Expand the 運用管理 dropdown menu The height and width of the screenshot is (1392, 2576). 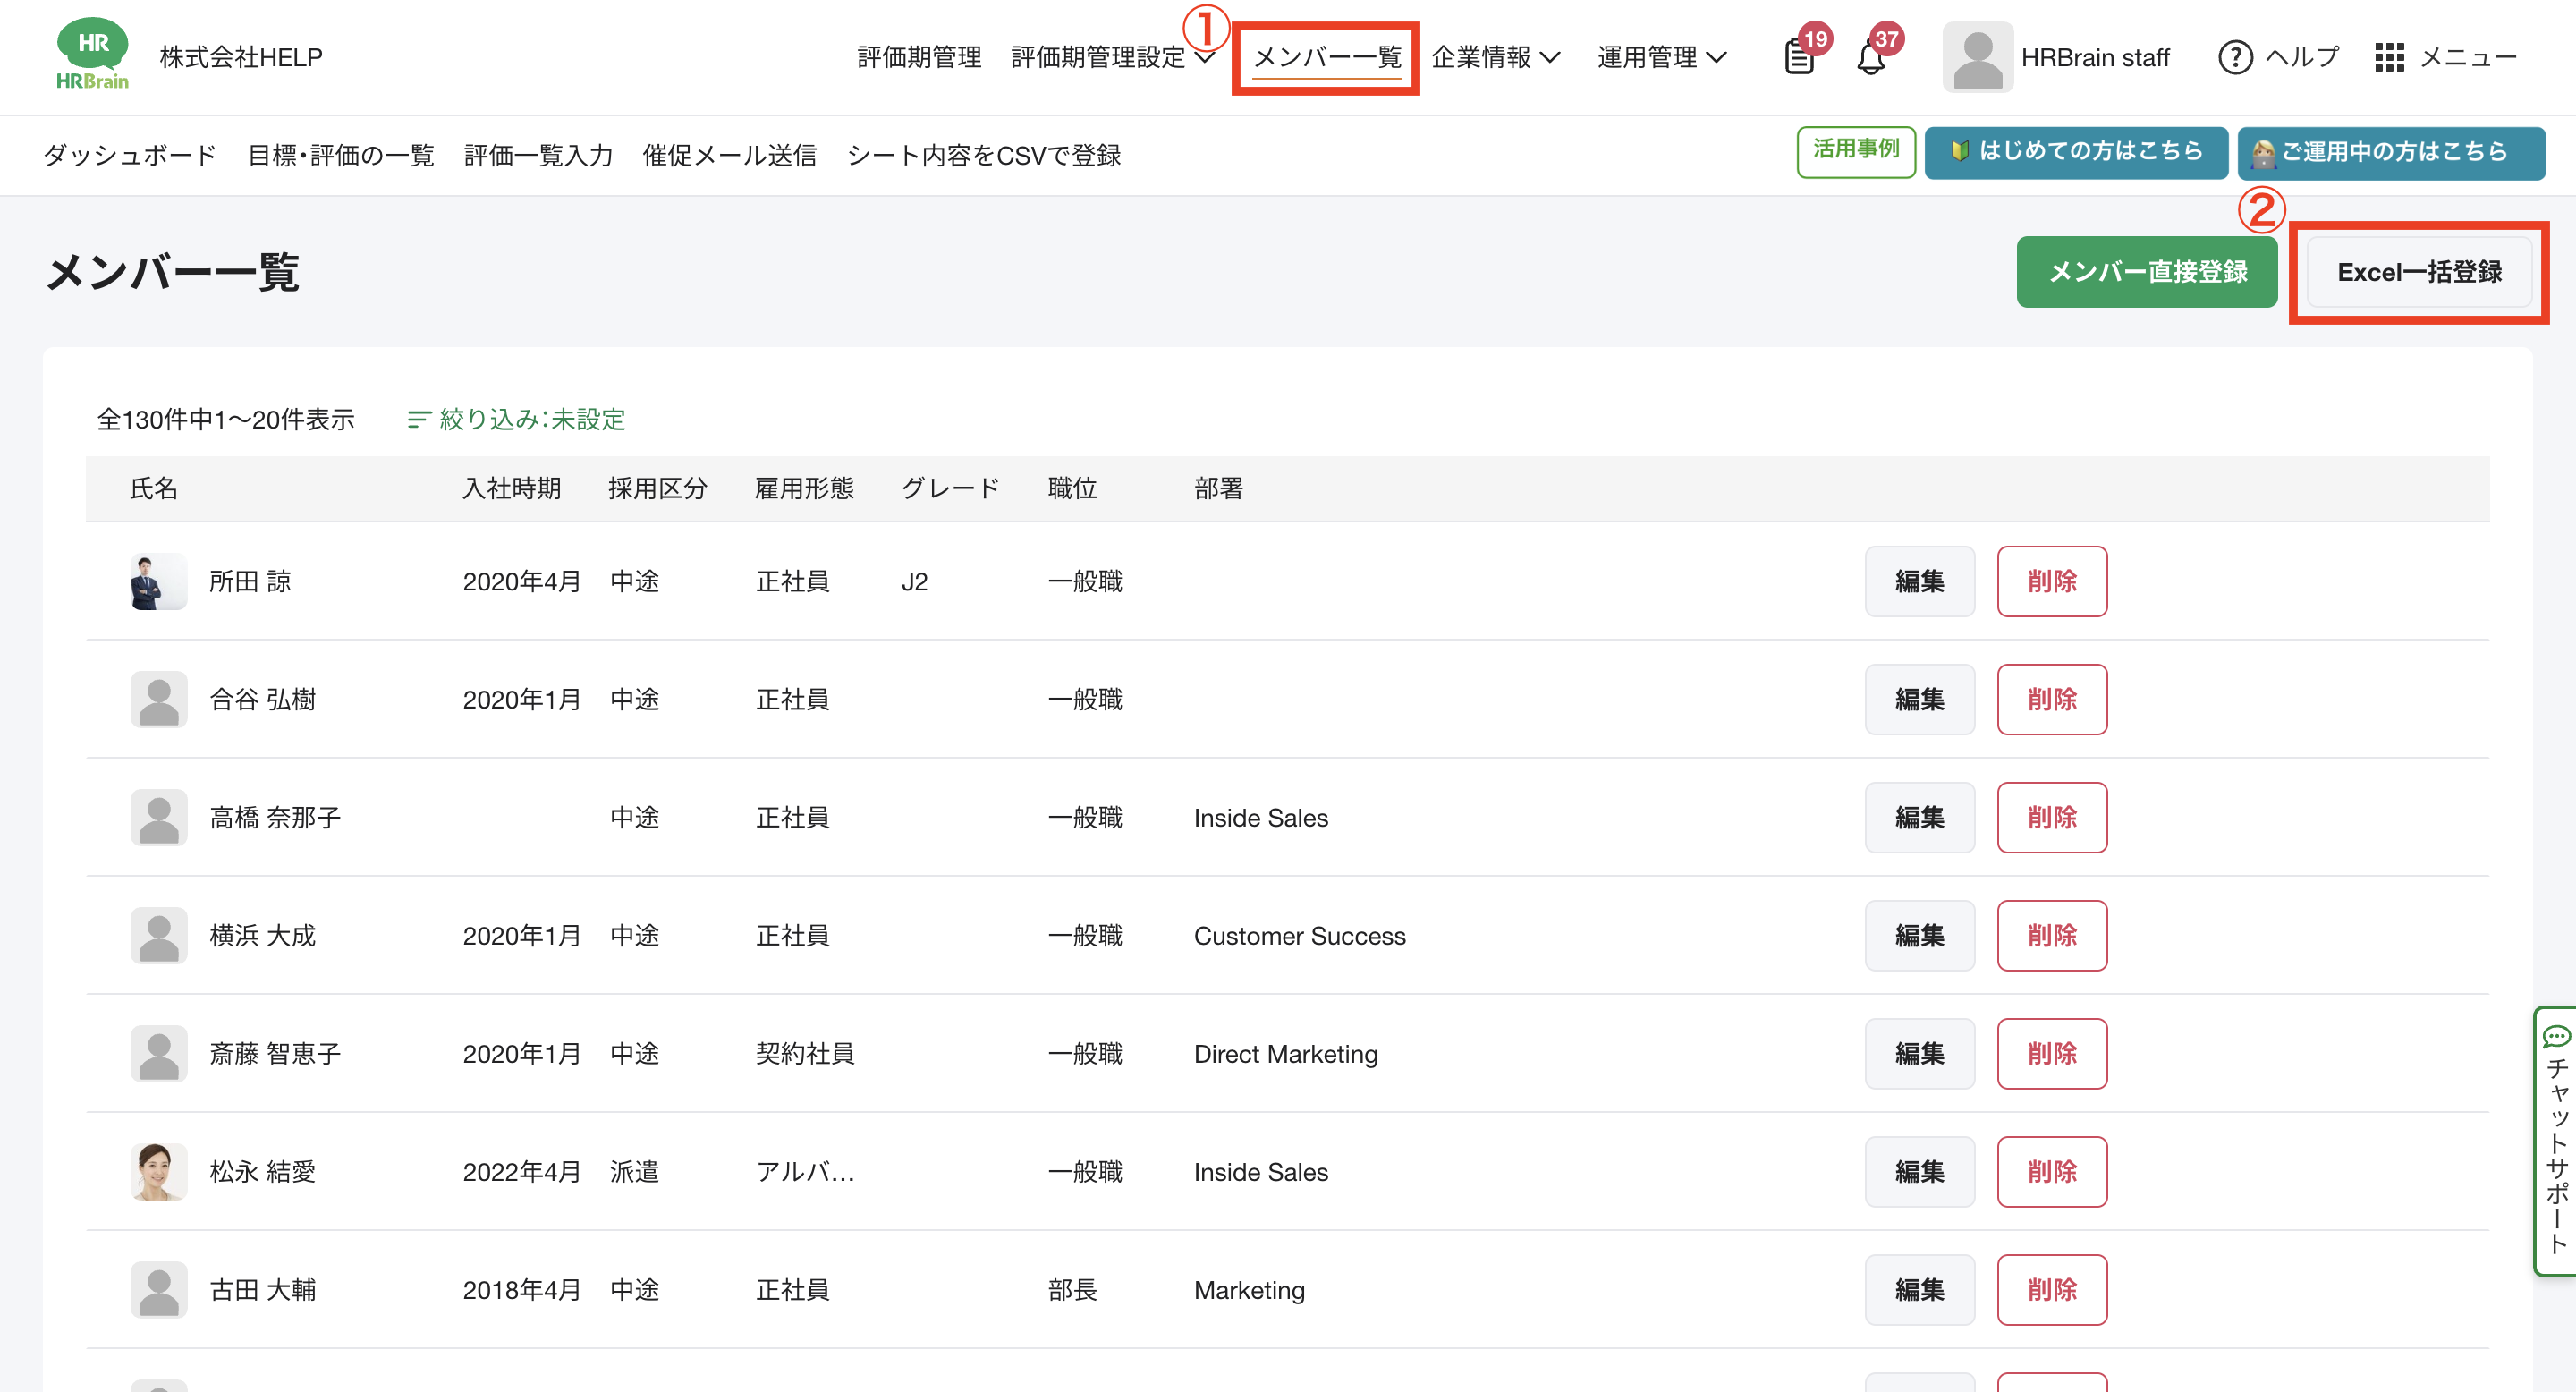[1661, 57]
